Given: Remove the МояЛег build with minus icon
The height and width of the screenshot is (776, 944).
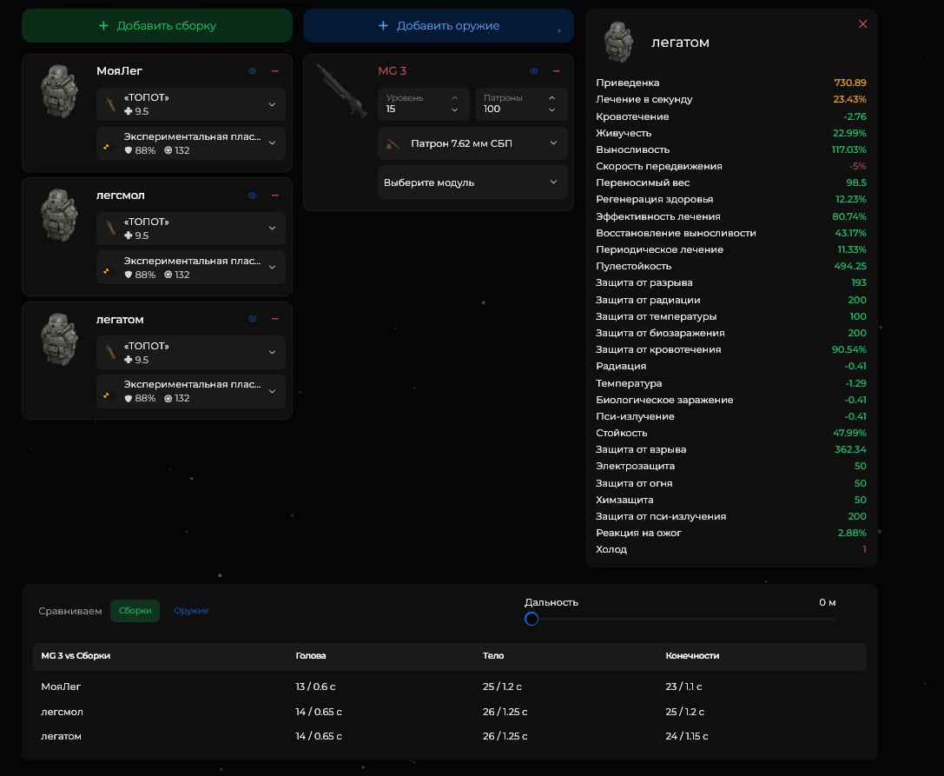Looking at the screenshot, I should [x=275, y=71].
